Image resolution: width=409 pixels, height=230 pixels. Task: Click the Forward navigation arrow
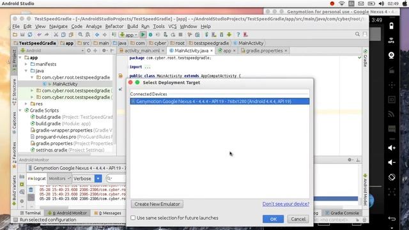(x=105, y=34)
